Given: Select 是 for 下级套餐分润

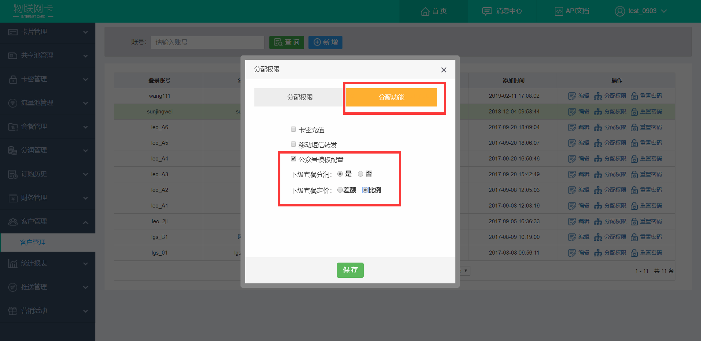Looking at the screenshot, I should pyautogui.click(x=340, y=174).
